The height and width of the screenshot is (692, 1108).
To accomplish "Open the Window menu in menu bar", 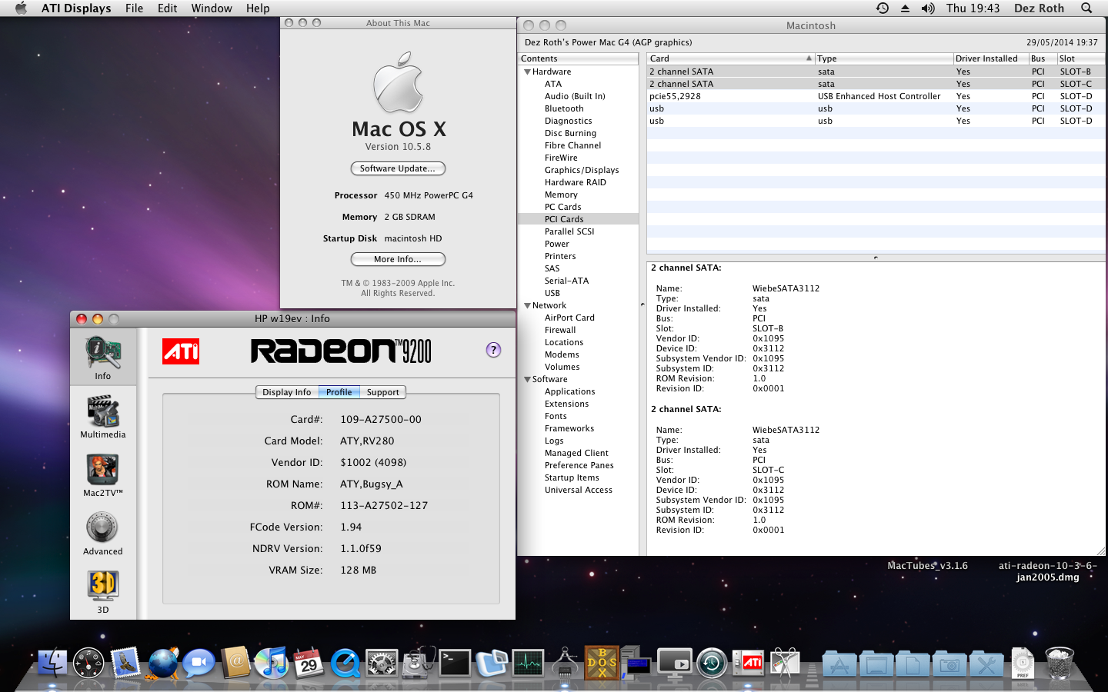I will pyautogui.click(x=212, y=8).
